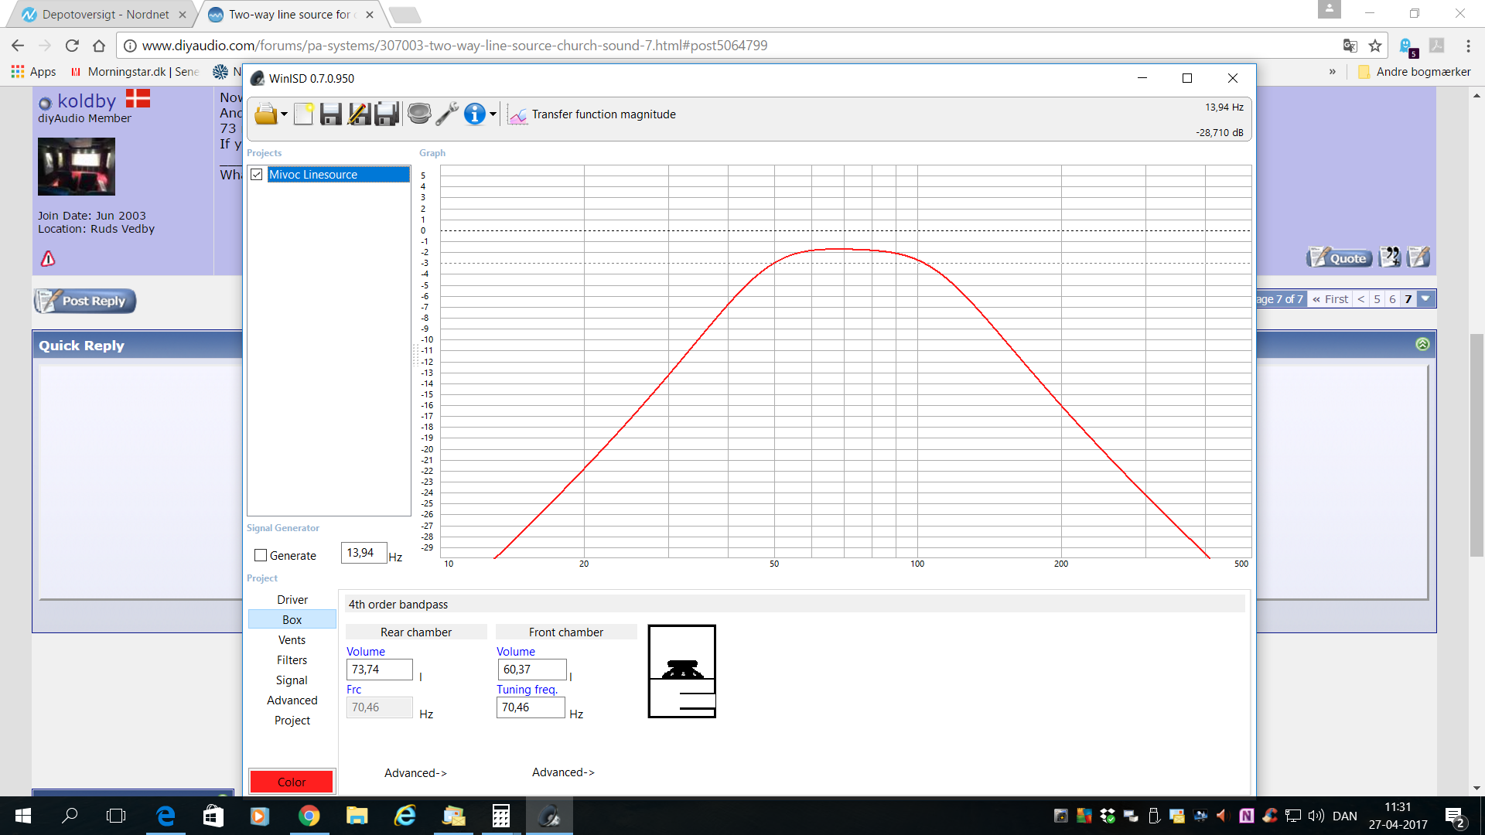
Task: Open the Vents tab
Action: [292, 640]
